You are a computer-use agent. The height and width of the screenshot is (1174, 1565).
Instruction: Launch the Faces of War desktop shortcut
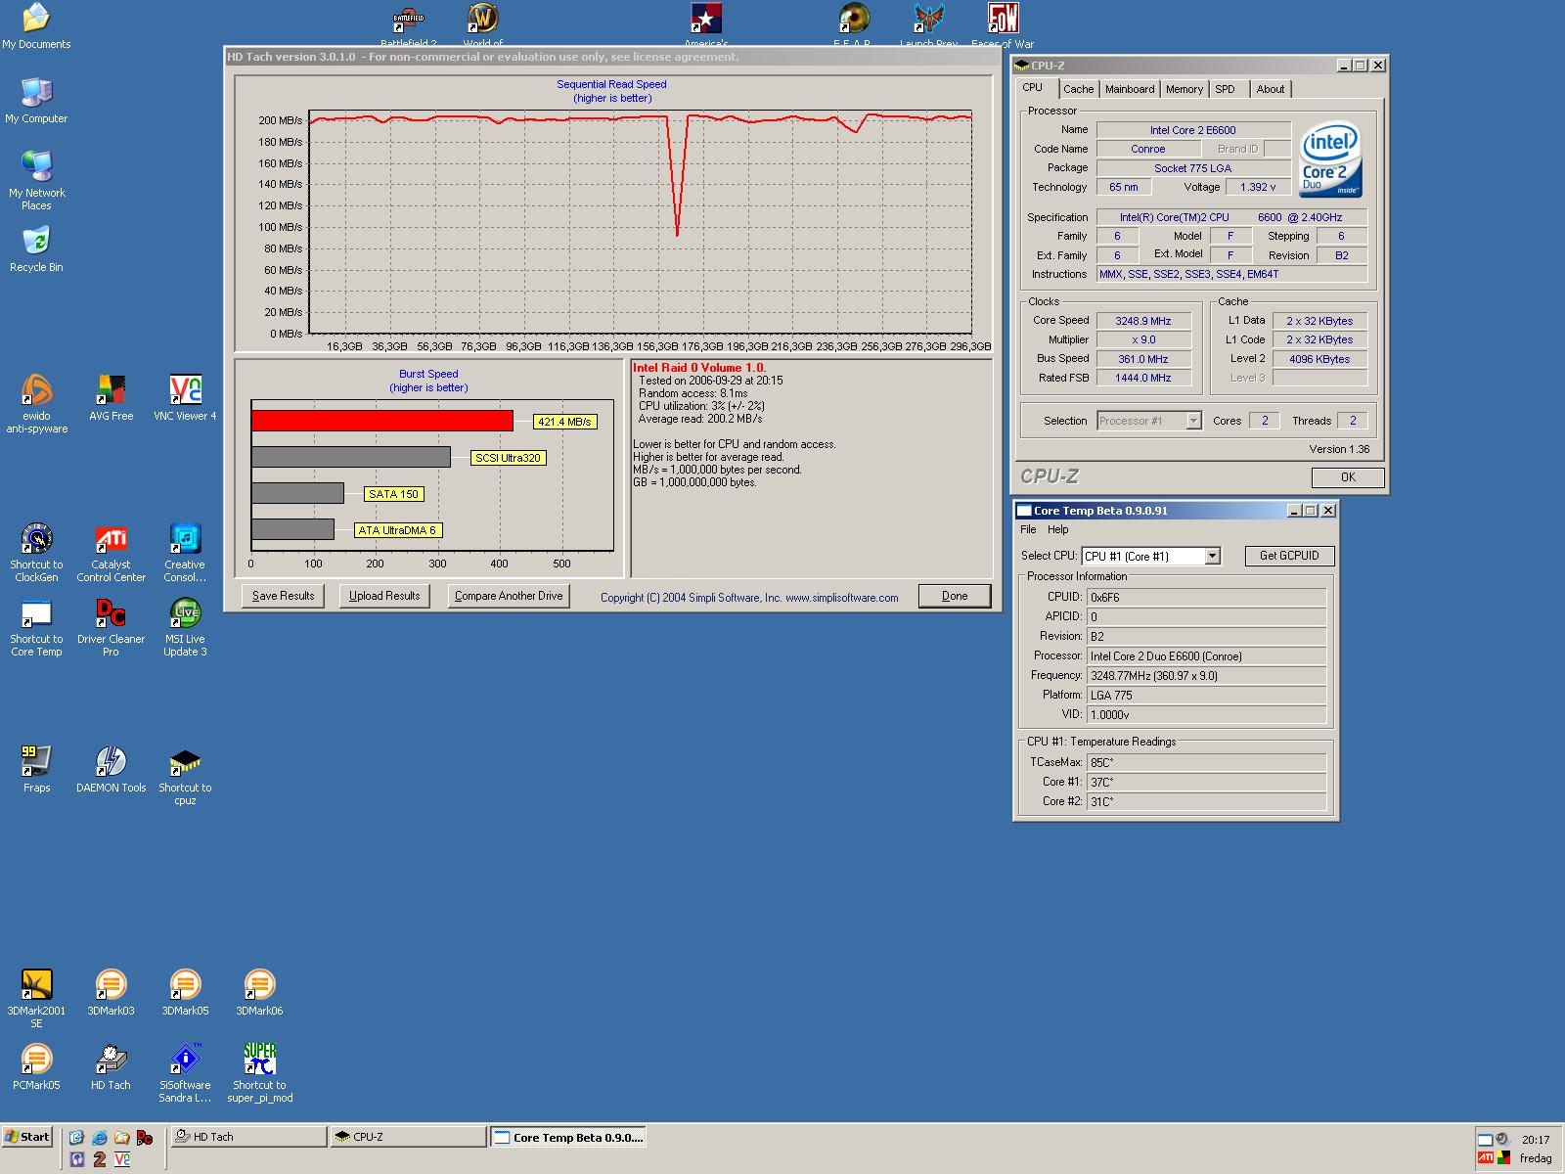point(1003,24)
